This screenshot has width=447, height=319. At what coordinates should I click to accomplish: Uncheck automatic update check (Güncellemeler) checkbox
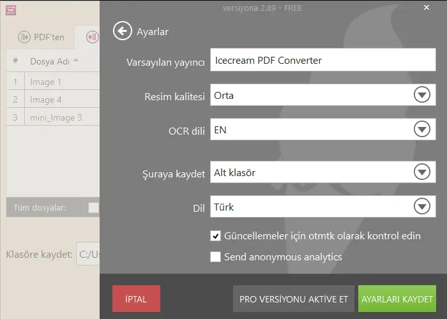tap(216, 236)
